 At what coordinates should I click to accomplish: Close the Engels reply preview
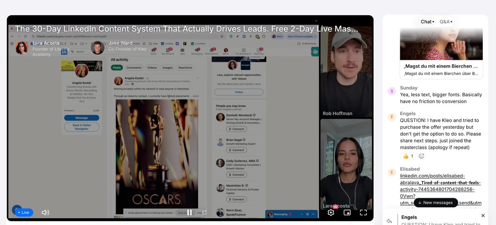(483, 216)
